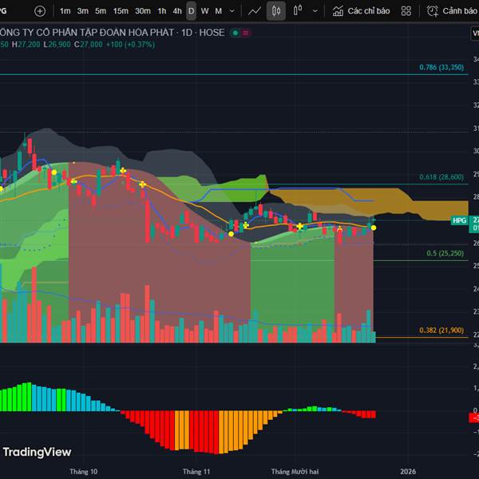The height and width of the screenshot is (479, 479).
Task: Select the D daily timeframe
Action: pos(191,11)
